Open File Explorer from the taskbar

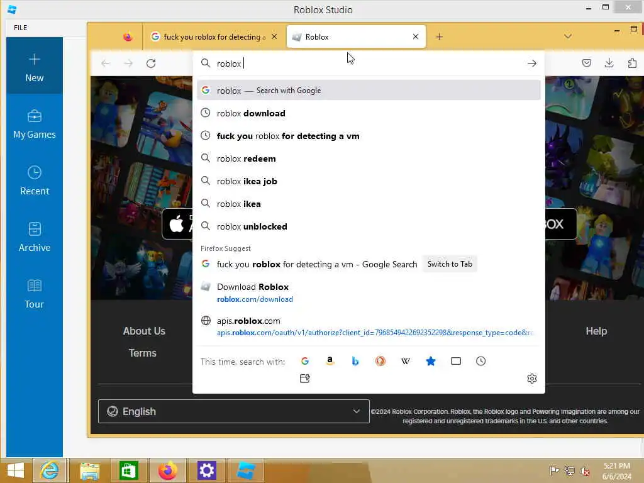coord(90,470)
